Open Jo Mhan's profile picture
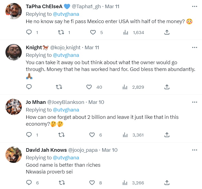Screen dimensions: 202x189 (14, 107)
